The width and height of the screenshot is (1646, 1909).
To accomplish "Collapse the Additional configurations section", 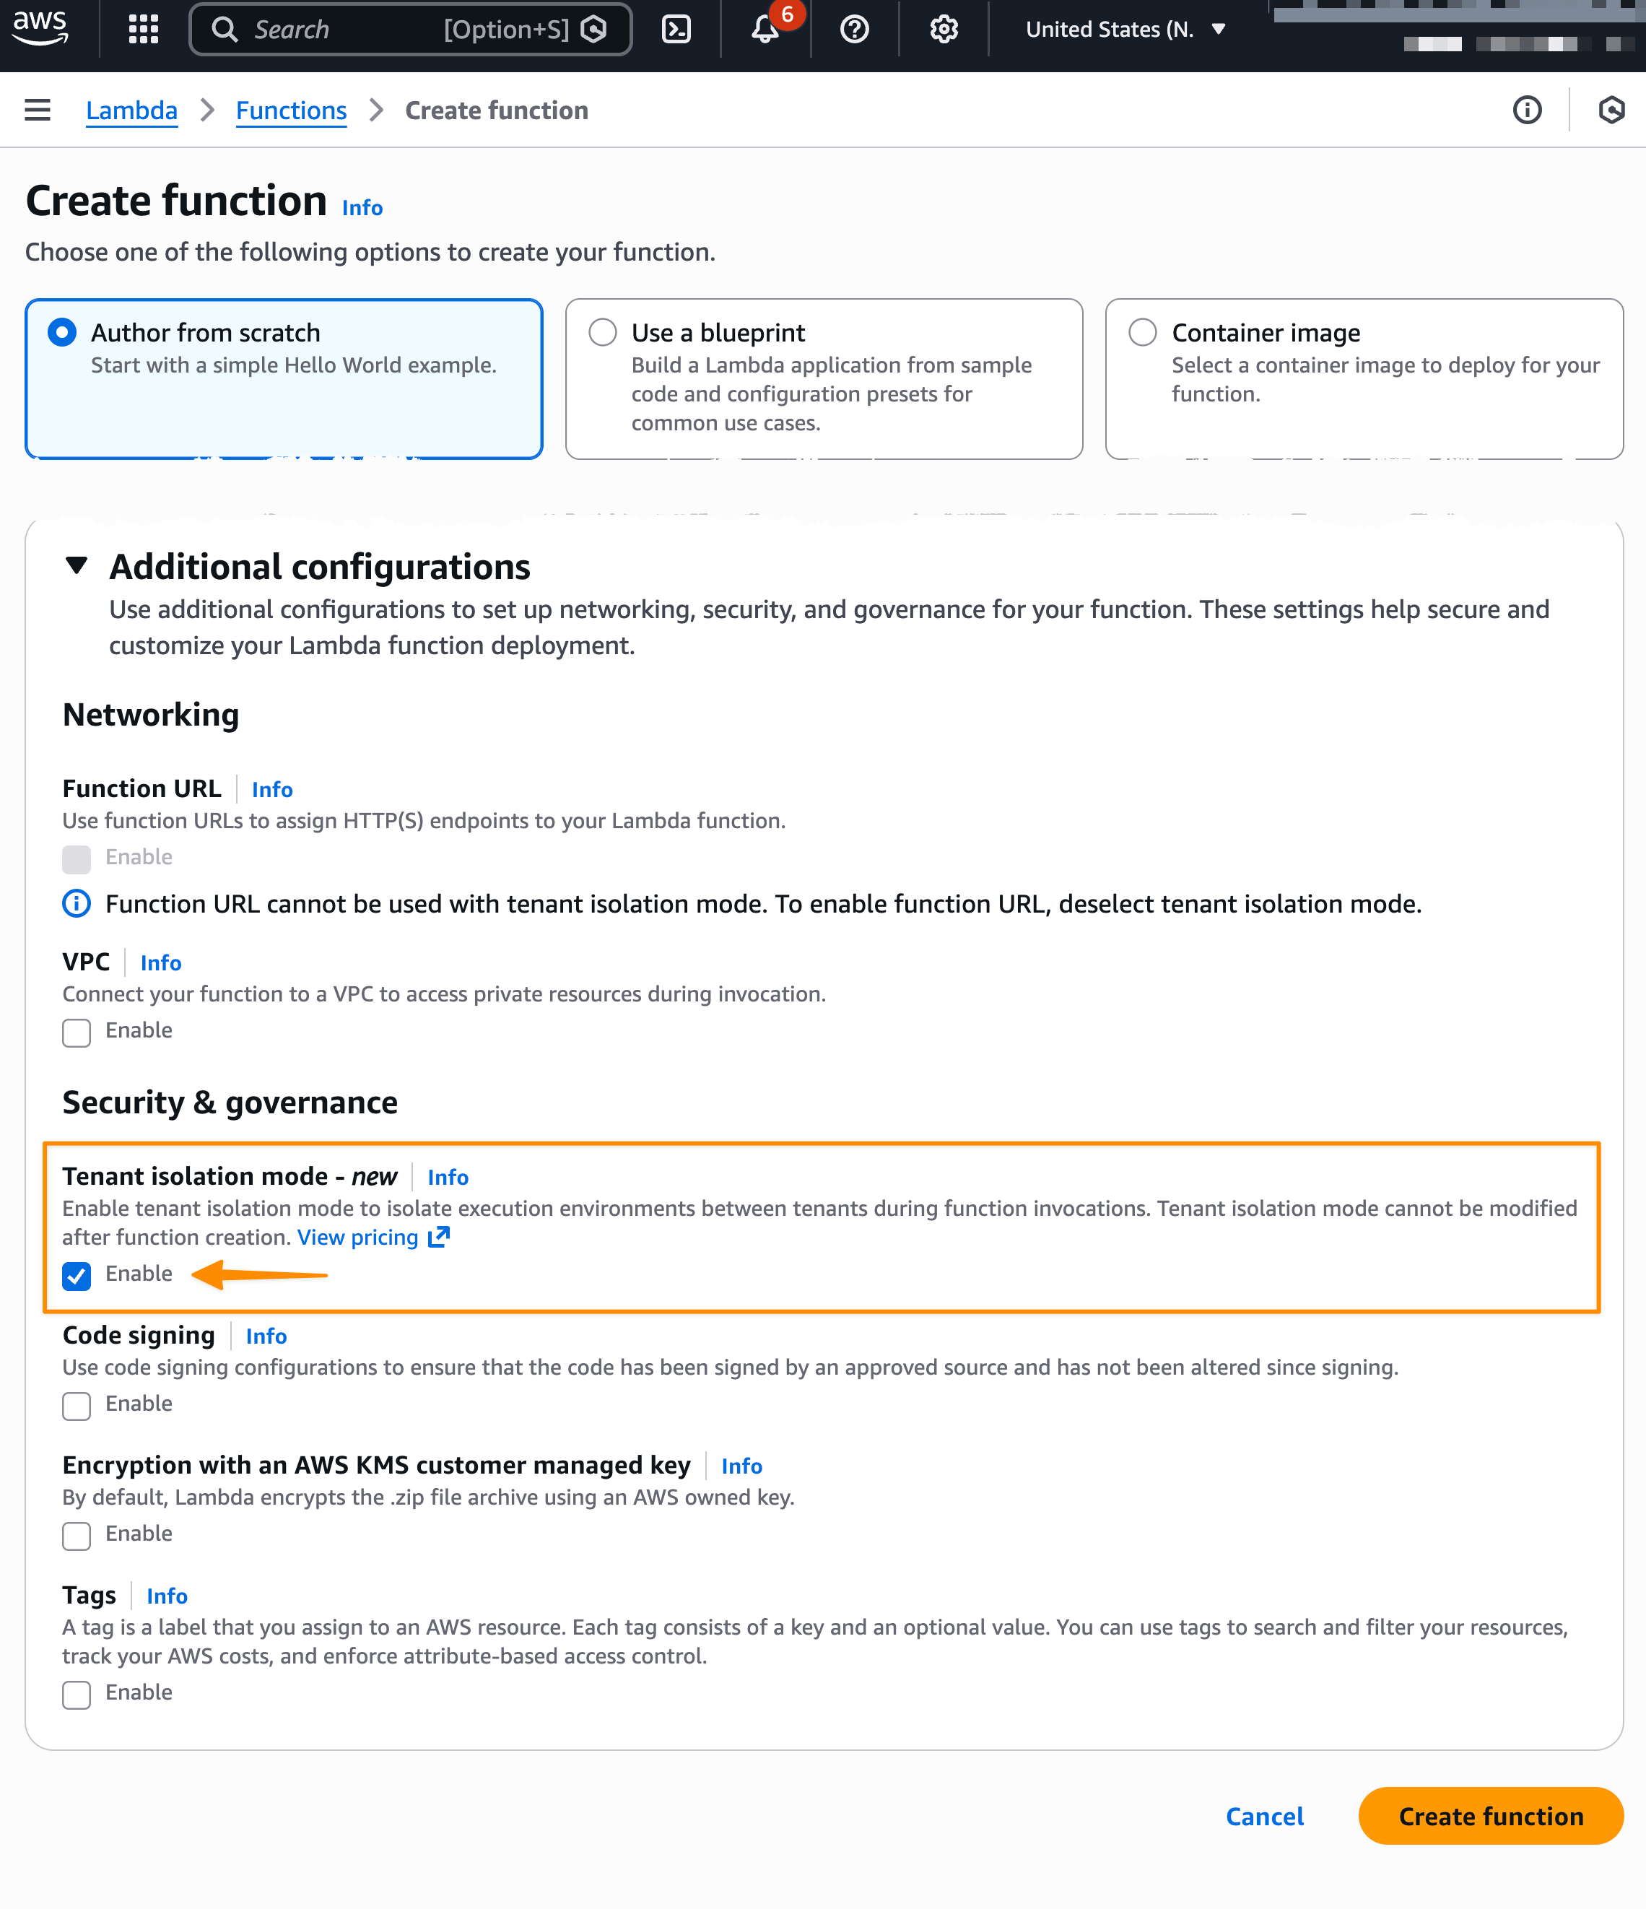I will (77, 567).
